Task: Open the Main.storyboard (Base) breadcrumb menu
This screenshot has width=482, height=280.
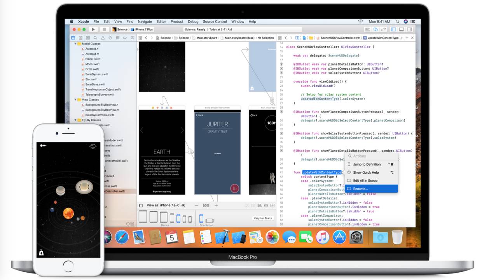Action: click(x=237, y=38)
